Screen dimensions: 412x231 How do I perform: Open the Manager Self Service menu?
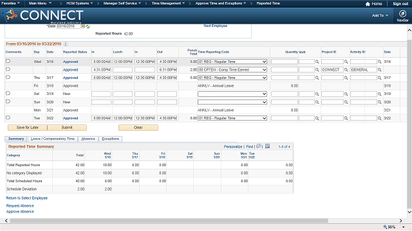tap(122, 3)
